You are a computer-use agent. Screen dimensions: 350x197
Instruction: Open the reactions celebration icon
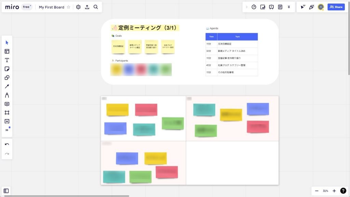click(x=312, y=7)
